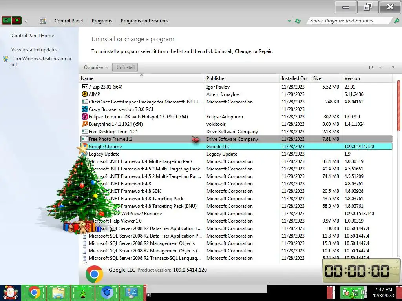The height and width of the screenshot is (301, 402).
Task: Open Google Chrome from the taskbar
Action: 35,292
